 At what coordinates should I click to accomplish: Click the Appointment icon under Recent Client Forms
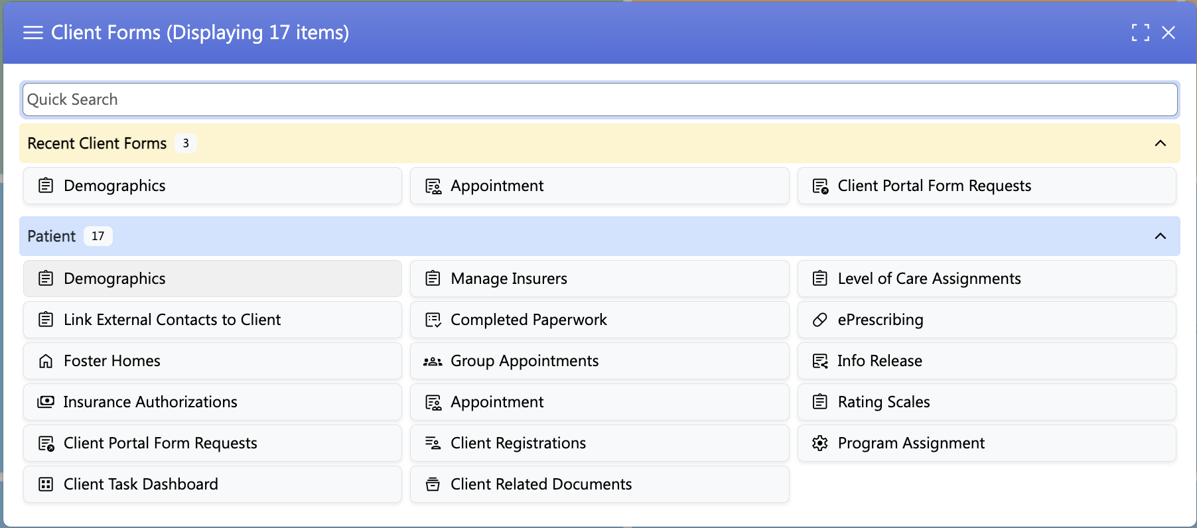(x=433, y=186)
